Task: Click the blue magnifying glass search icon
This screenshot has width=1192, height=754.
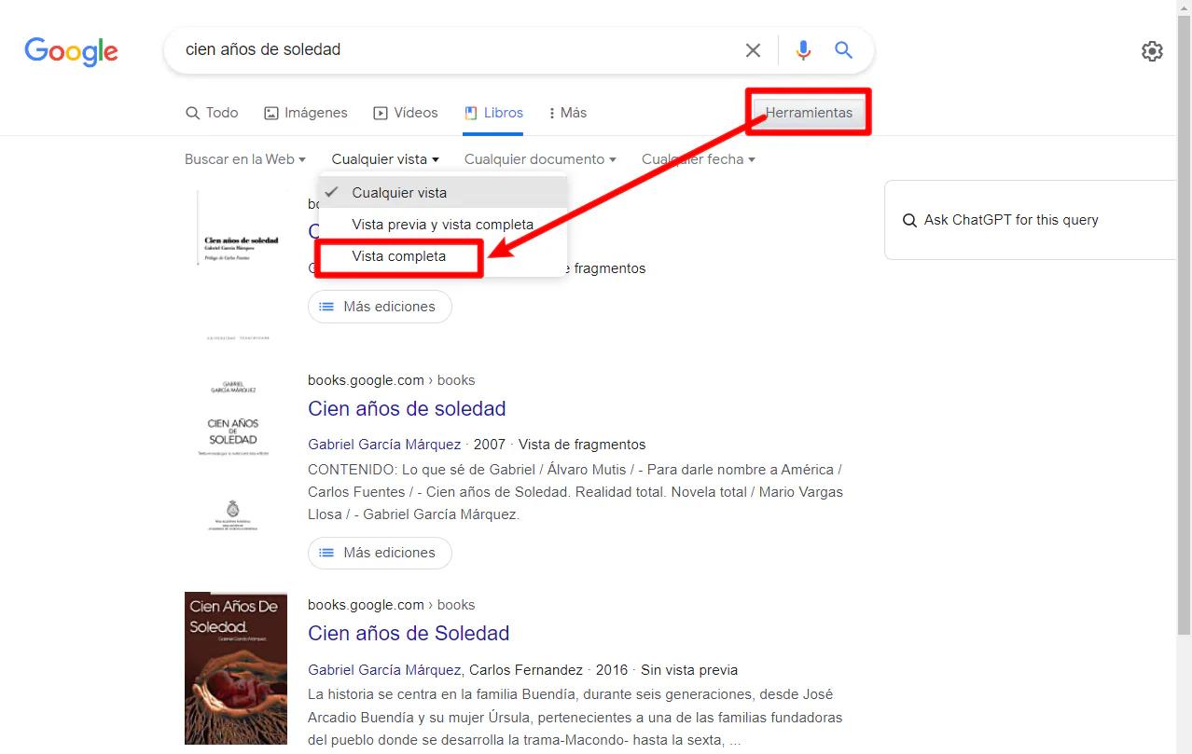Action: click(x=844, y=50)
